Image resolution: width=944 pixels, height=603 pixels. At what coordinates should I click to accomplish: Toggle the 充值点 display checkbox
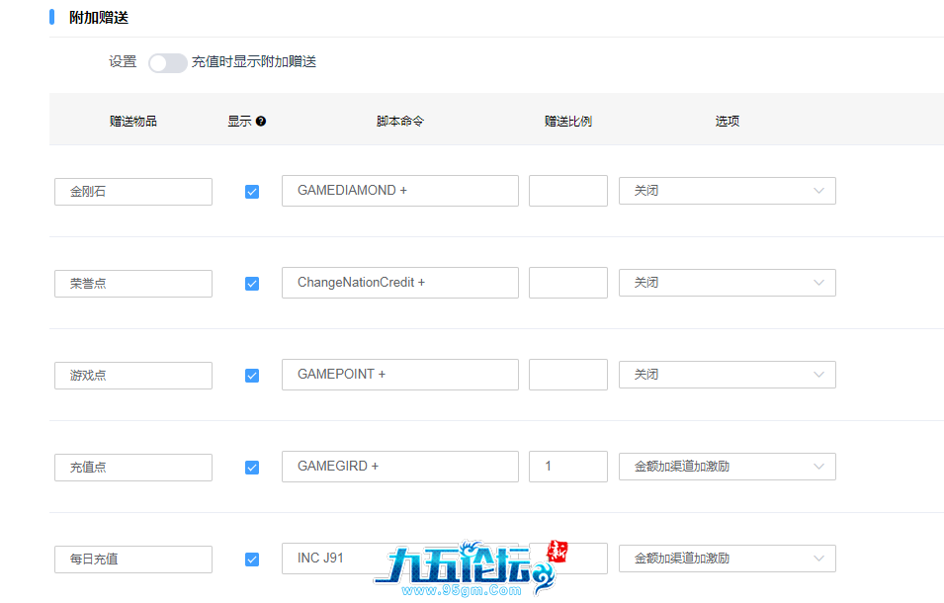click(252, 468)
